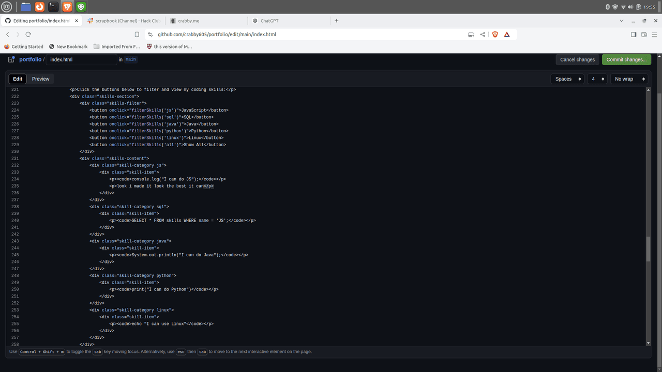
Task: Open the Linux Mint start menu
Action: pos(9,7)
